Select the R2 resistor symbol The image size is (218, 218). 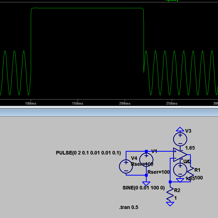point(170,194)
